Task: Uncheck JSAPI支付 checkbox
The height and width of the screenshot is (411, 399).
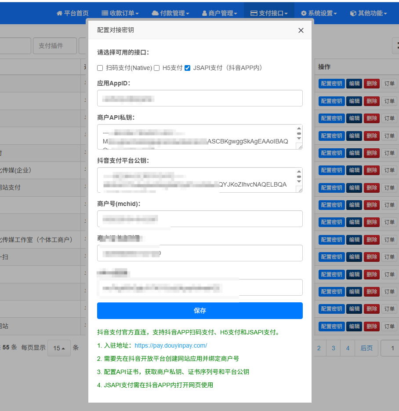Action: click(x=188, y=68)
